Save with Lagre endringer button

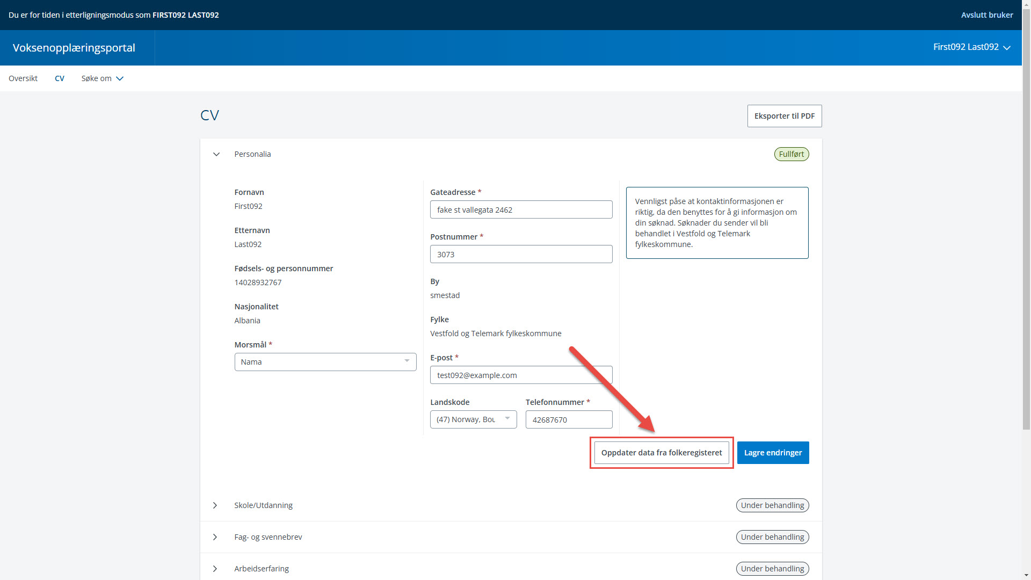click(x=773, y=453)
